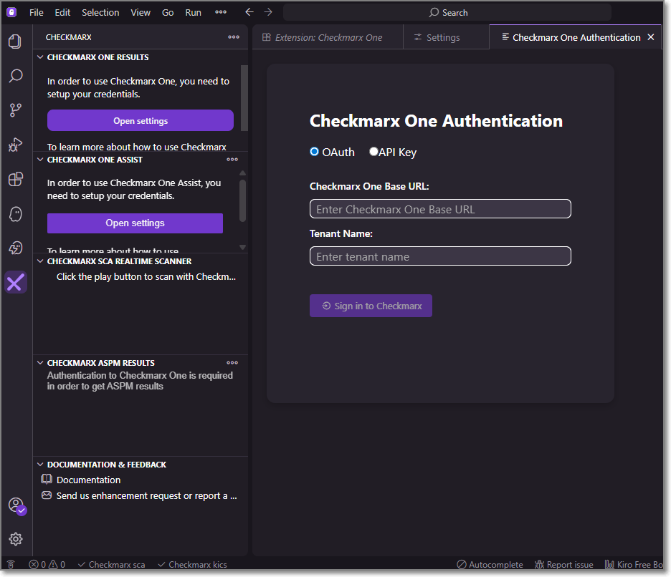
Task: Open the Explorer icon in activity bar
Action: [x=15, y=42]
